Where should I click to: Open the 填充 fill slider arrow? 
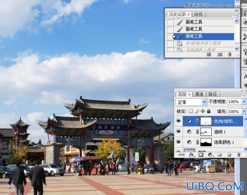244,111
